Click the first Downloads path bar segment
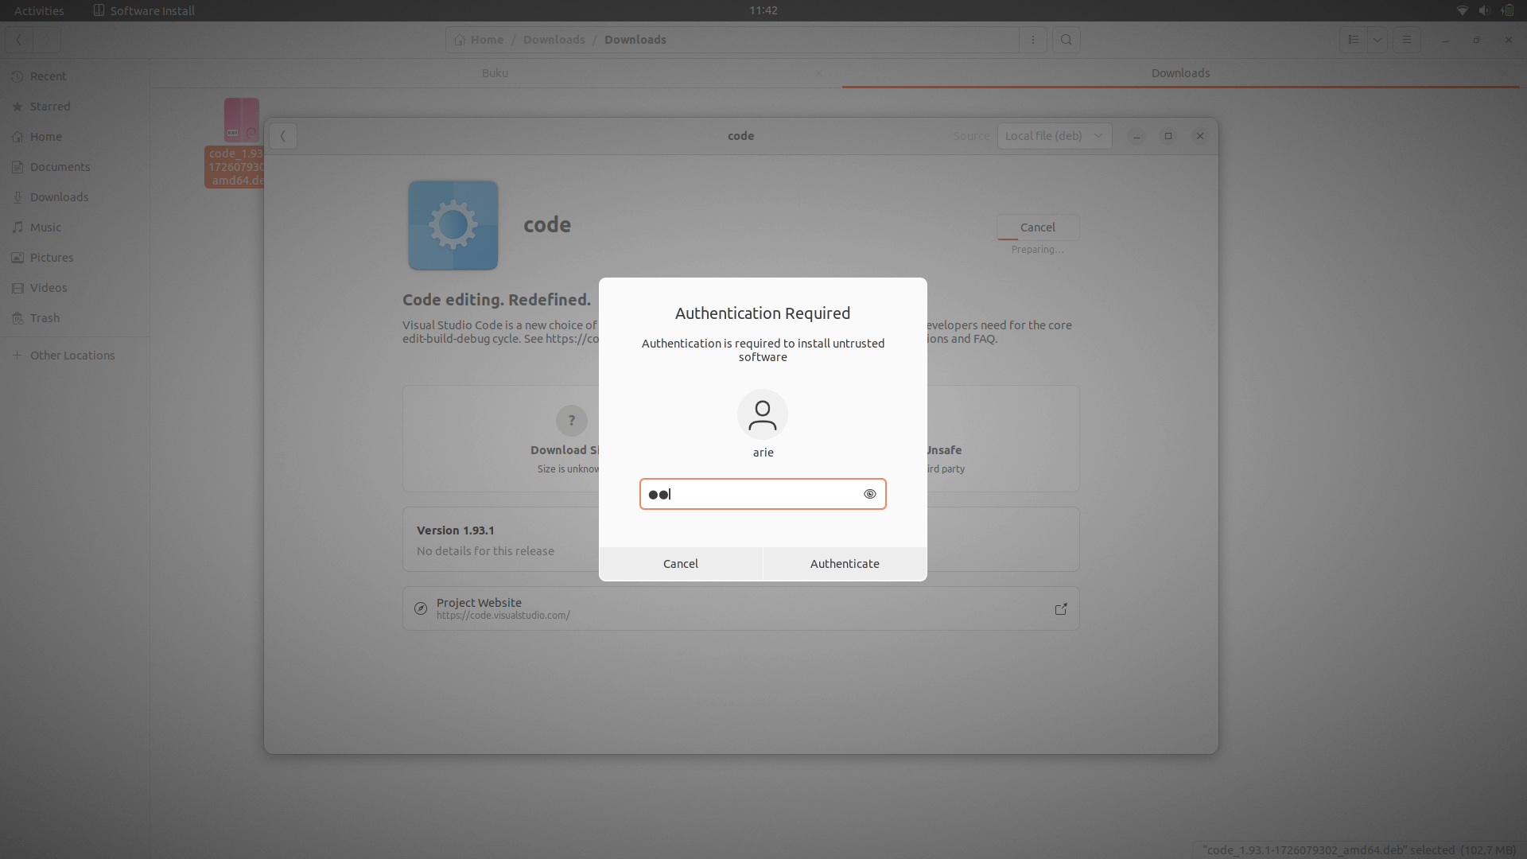Image resolution: width=1527 pixels, height=859 pixels. coord(554,40)
